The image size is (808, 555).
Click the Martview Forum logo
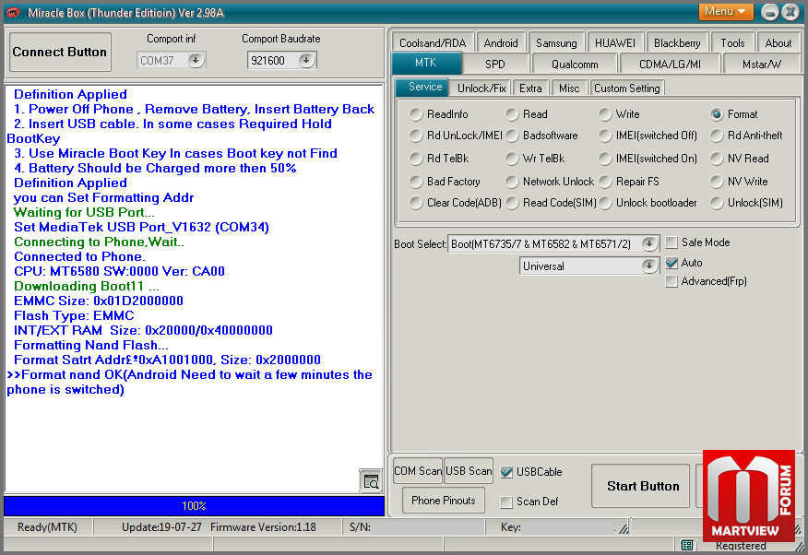[x=748, y=496]
